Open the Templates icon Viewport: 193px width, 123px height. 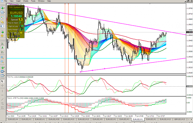tap(2, 76)
